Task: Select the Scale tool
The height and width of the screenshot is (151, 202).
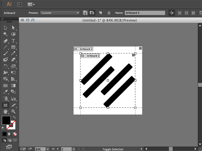Action: pos(13,66)
